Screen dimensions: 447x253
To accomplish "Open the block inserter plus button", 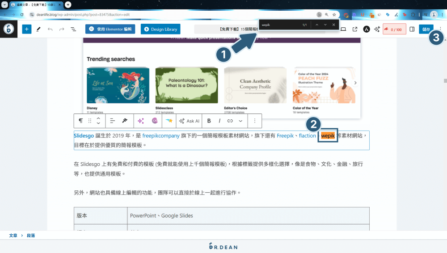I will click(26, 29).
